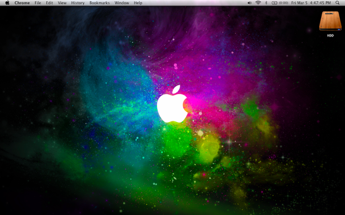The image size is (345, 215).
Task: Select the HDD drive icon
Action: pos(330,21)
